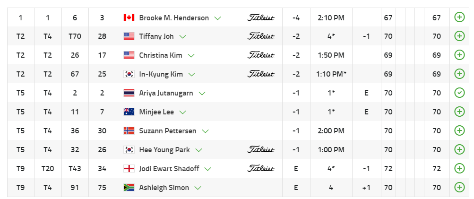The height and width of the screenshot is (199, 474).
Task: Expand the Ariya Jutanugarn row chevron
Action: coord(202,94)
